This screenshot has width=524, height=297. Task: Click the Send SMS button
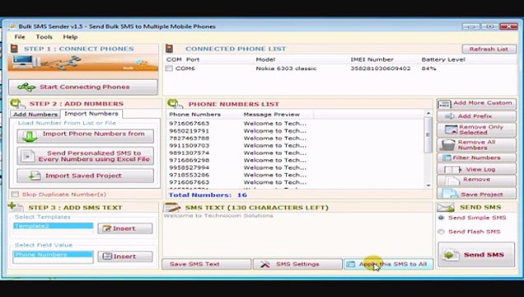(476, 255)
